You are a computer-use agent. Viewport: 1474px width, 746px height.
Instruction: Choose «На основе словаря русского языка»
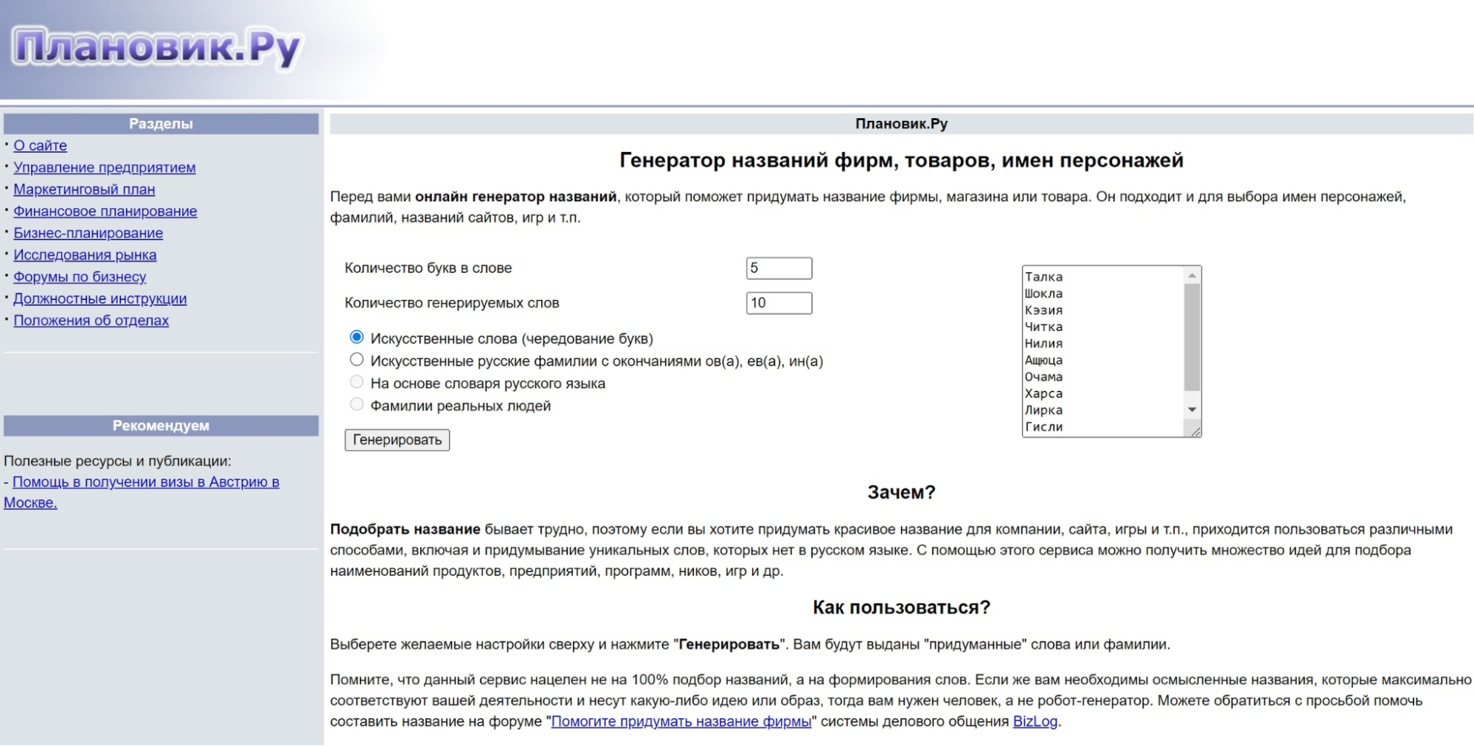(x=357, y=382)
